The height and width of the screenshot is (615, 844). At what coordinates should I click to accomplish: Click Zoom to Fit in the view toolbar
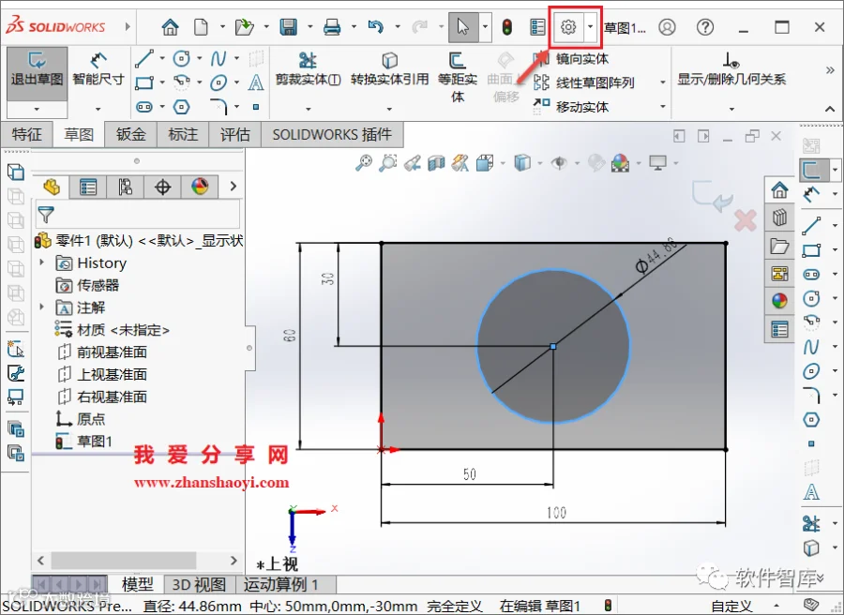[x=363, y=162]
